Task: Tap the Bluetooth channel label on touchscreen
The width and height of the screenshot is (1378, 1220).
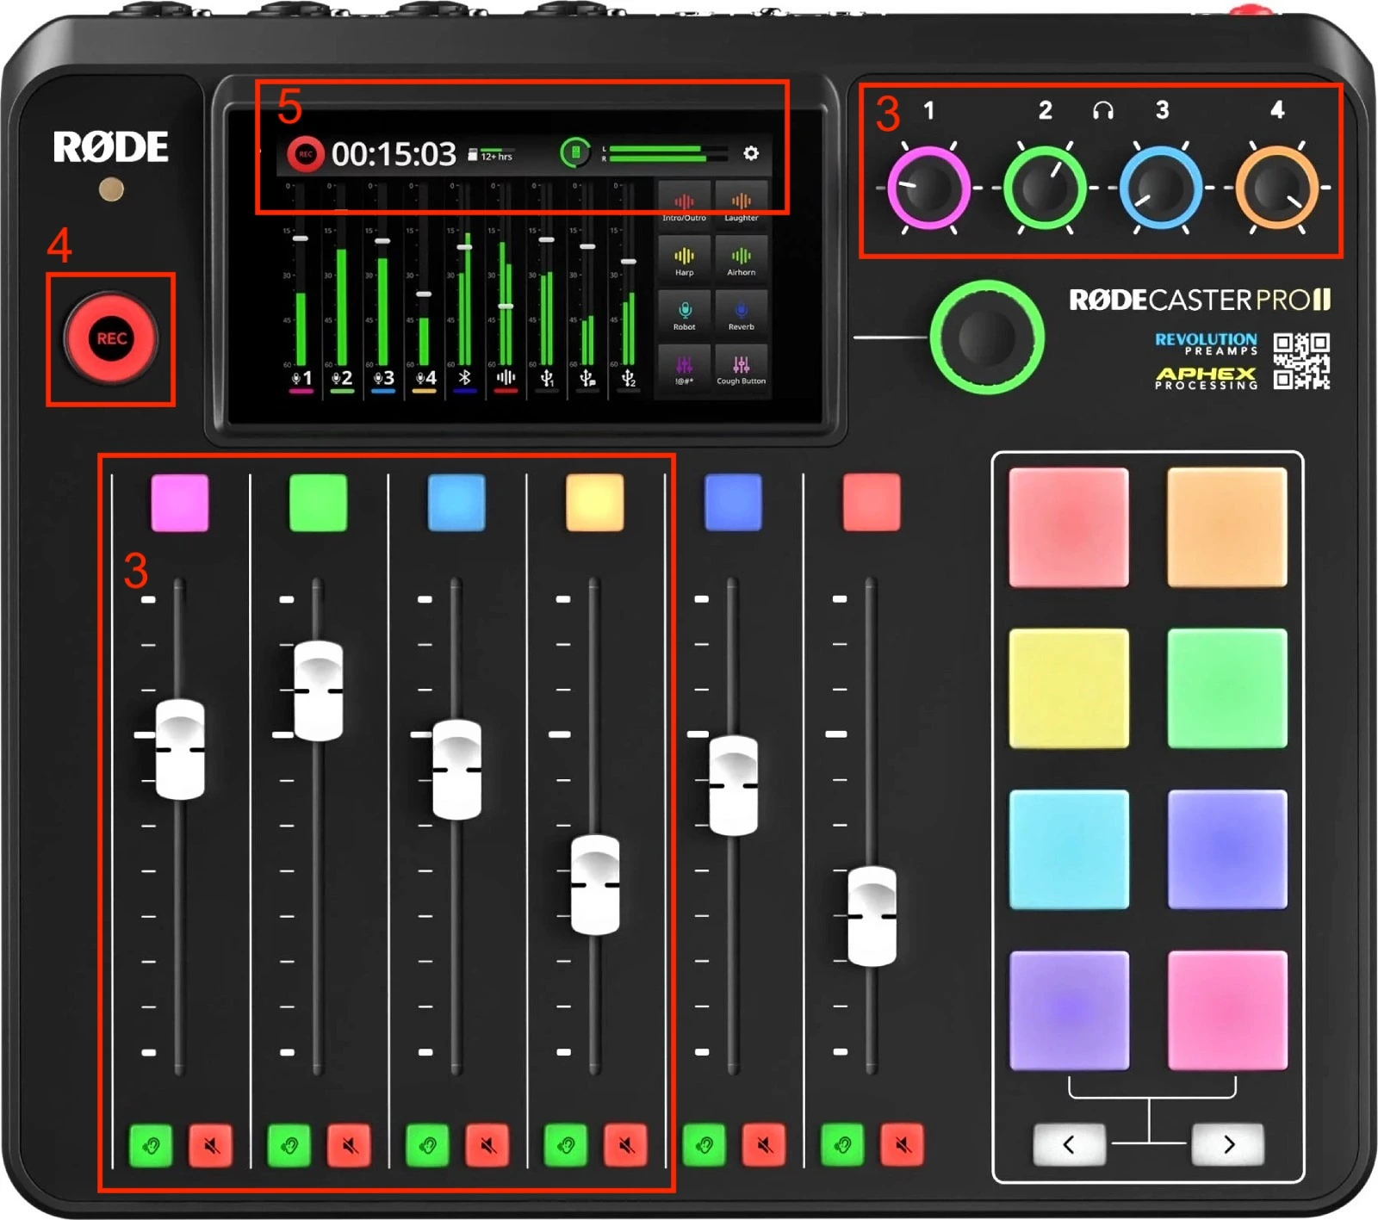Action: (x=466, y=376)
